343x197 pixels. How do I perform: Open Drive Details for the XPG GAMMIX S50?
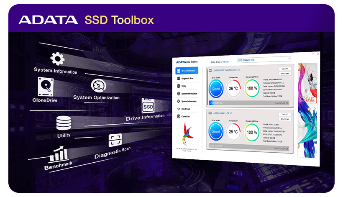[285, 74]
